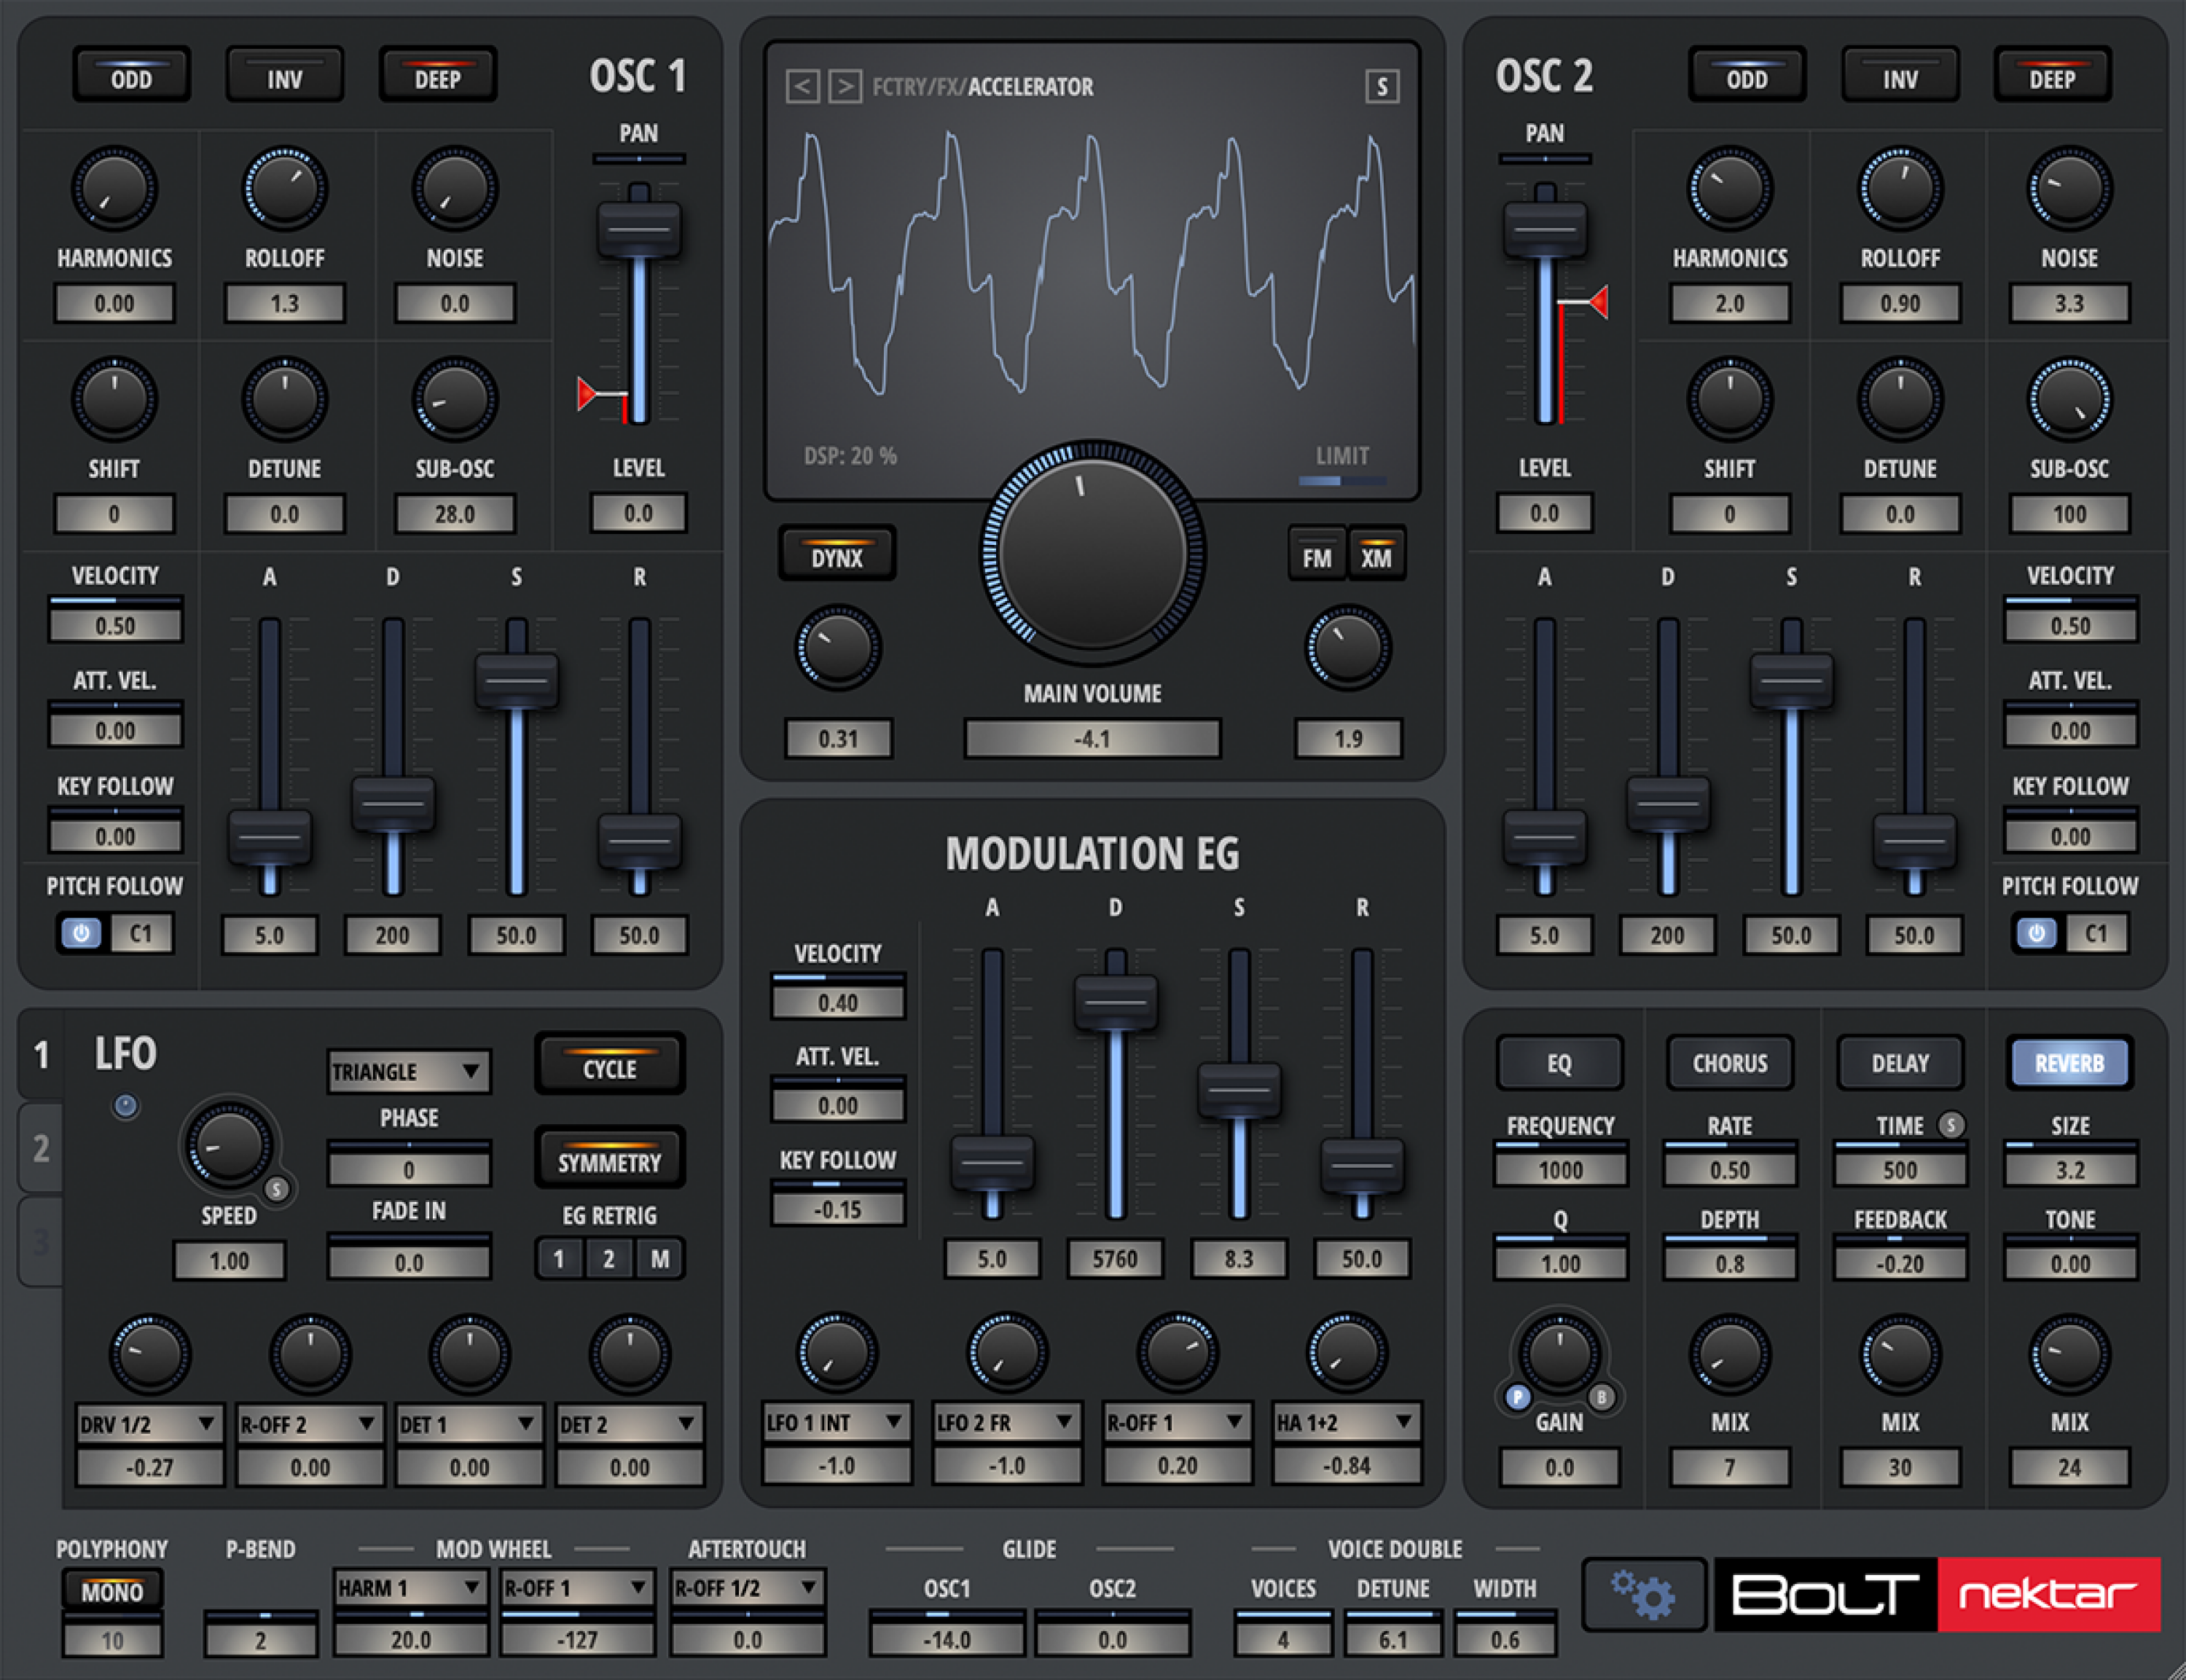Open the settings gears icon
2186x1680 pixels.
[1643, 1595]
